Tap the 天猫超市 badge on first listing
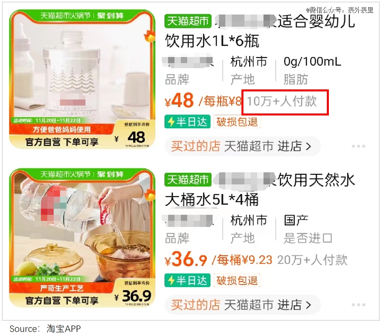This screenshot has height=336, width=383. 188,21
